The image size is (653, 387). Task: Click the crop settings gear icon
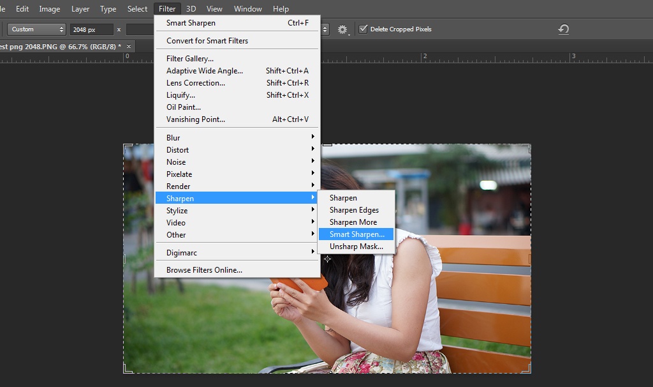pos(343,29)
